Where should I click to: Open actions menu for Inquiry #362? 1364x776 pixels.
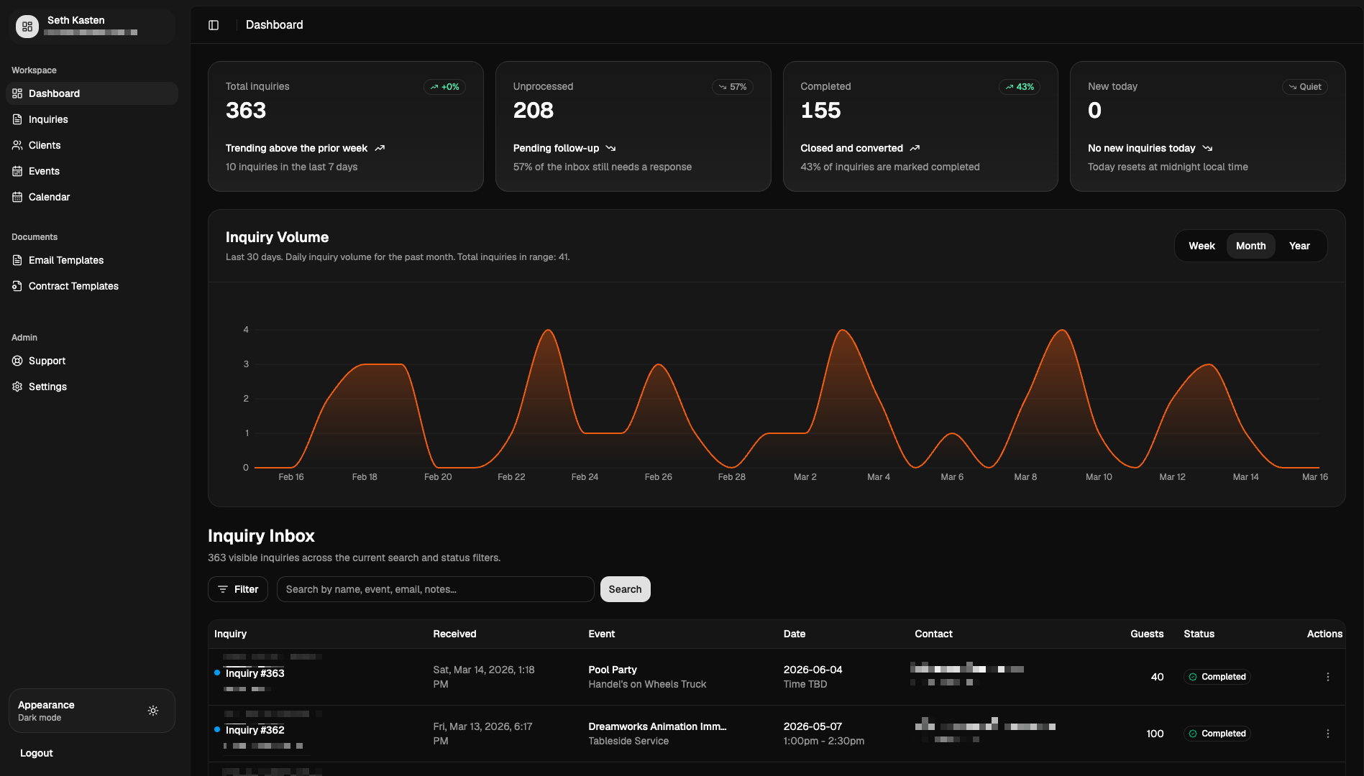tap(1327, 734)
